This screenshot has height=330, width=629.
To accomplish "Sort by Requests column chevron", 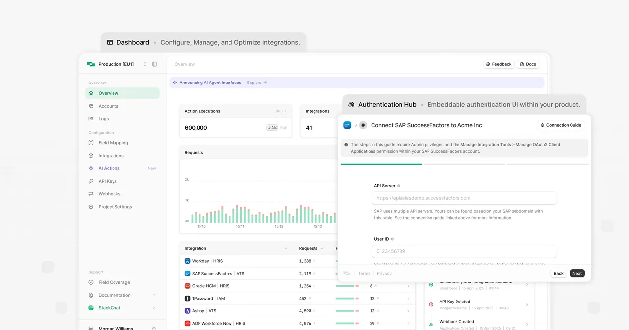I will pos(322,248).
